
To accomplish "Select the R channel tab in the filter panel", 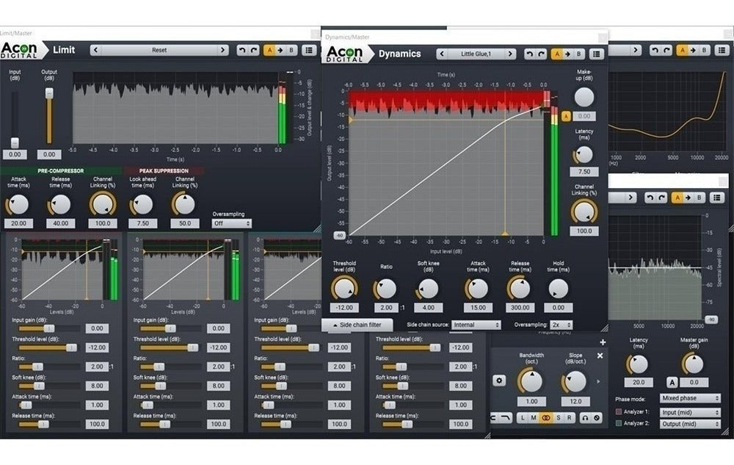I will point(569,417).
